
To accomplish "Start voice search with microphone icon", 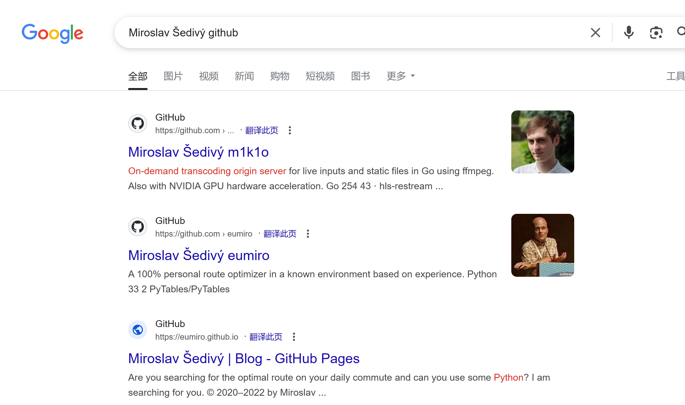I will pos(628,33).
